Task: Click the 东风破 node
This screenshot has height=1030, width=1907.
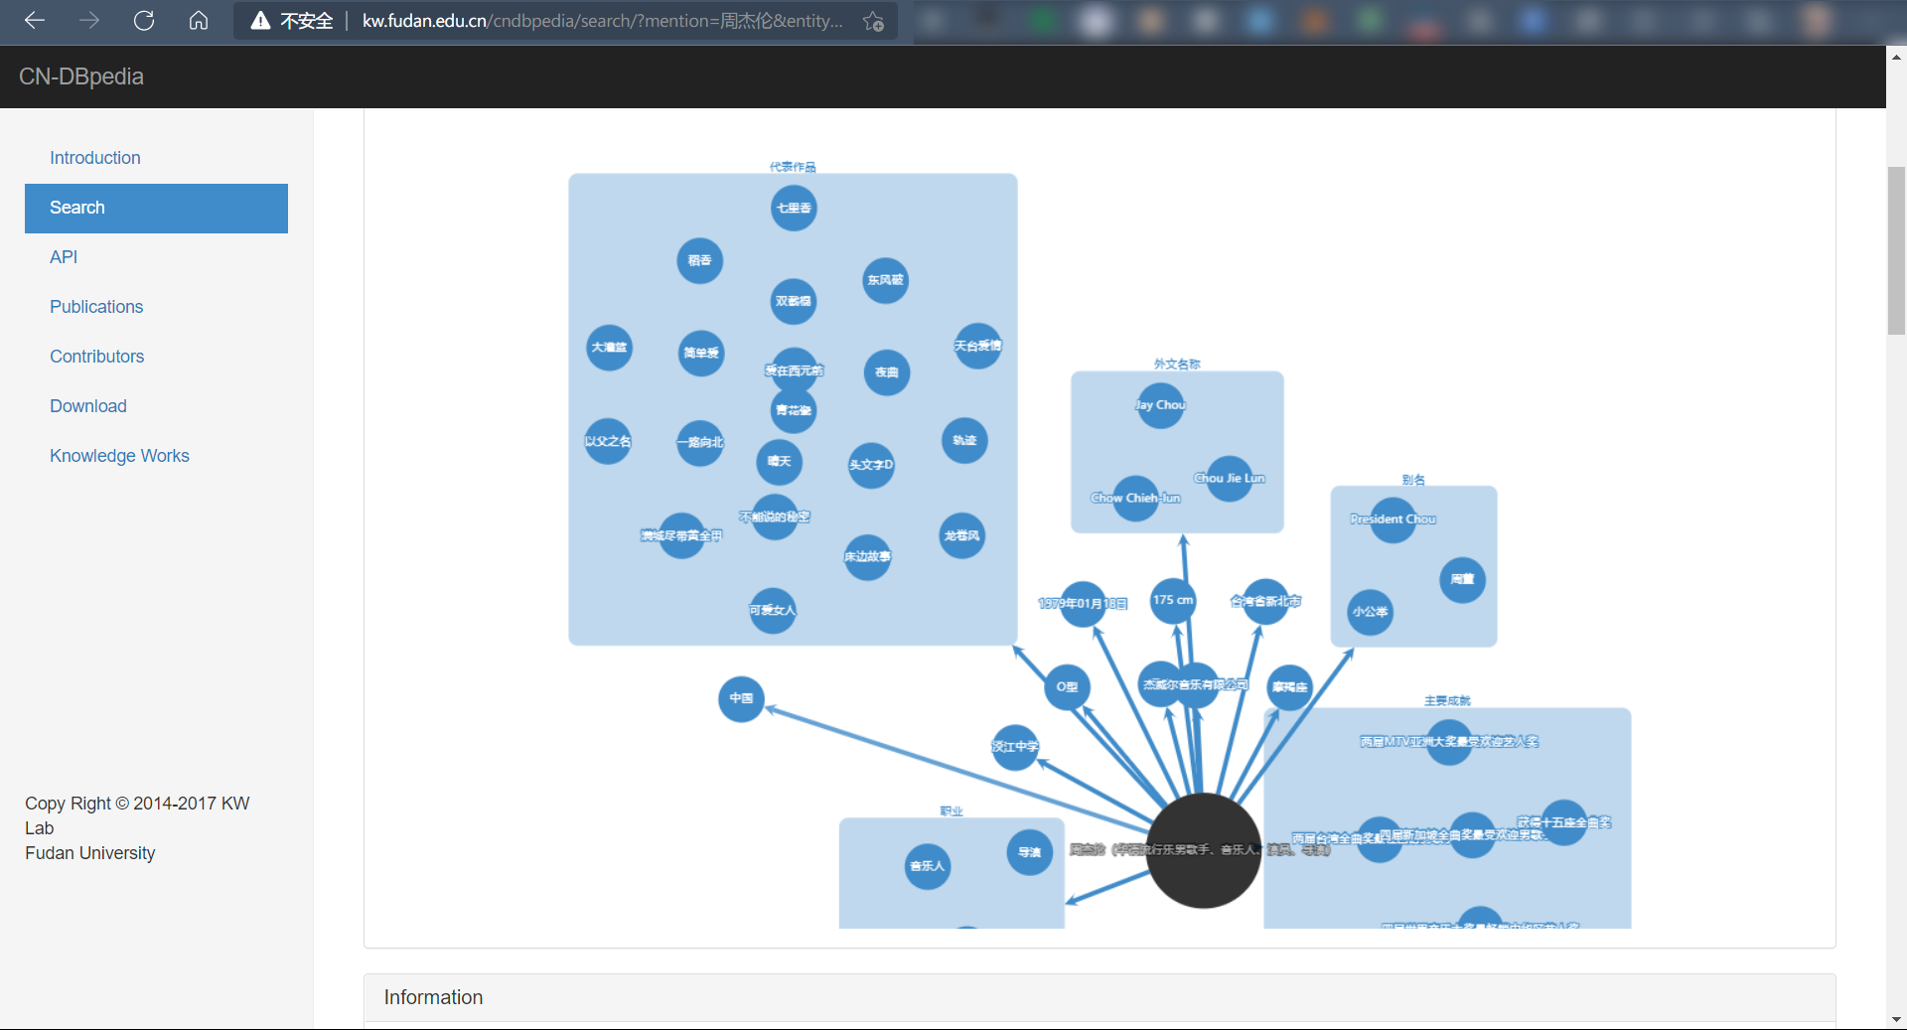Action: coord(885,280)
